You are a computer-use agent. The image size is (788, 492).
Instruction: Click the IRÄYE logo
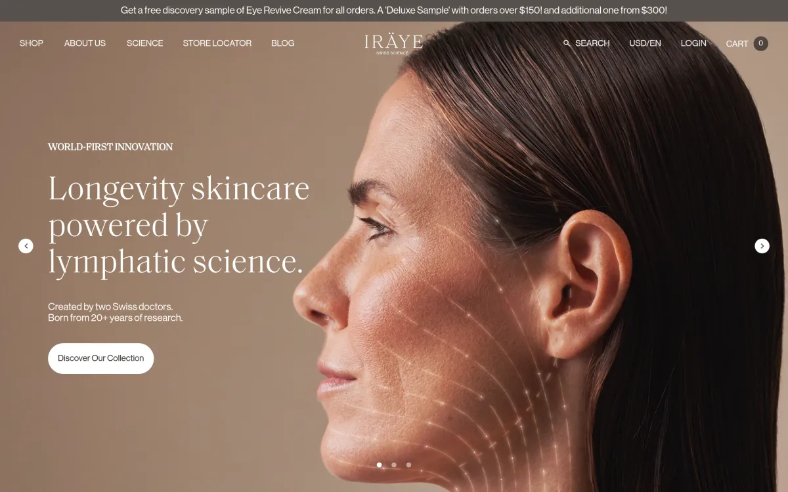[393, 44]
